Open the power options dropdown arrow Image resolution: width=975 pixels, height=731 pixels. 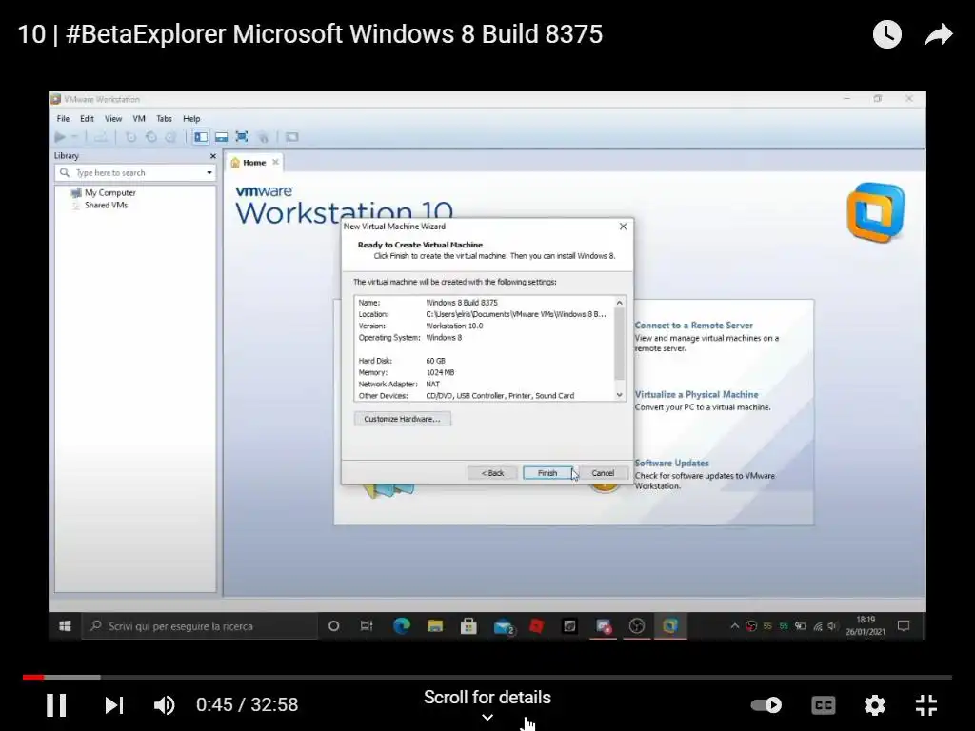pyautogui.click(x=74, y=137)
